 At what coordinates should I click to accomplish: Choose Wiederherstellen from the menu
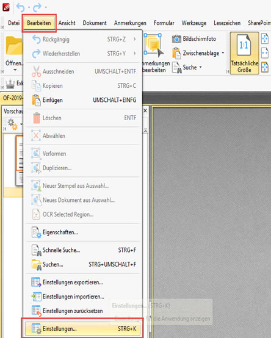tap(83, 54)
